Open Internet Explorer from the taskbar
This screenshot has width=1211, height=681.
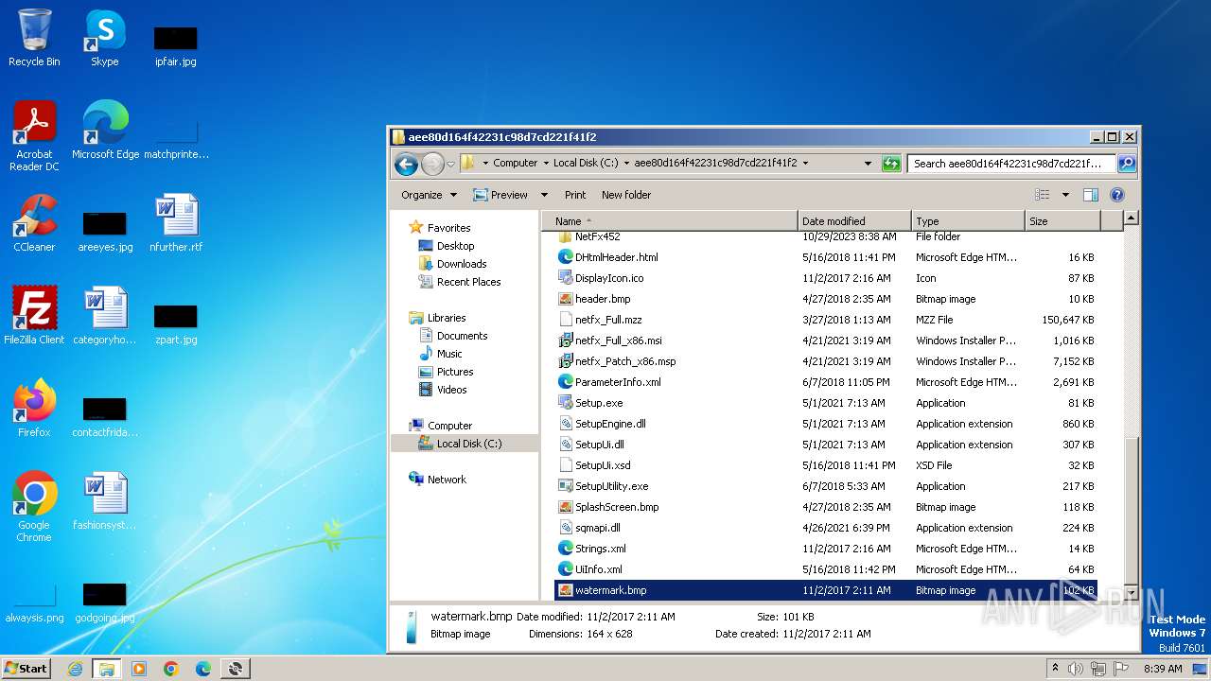tap(75, 669)
